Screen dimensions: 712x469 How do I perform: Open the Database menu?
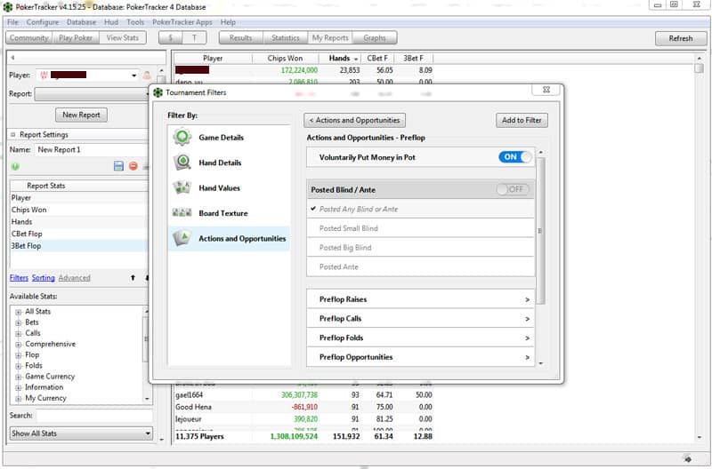coord(81,21)
